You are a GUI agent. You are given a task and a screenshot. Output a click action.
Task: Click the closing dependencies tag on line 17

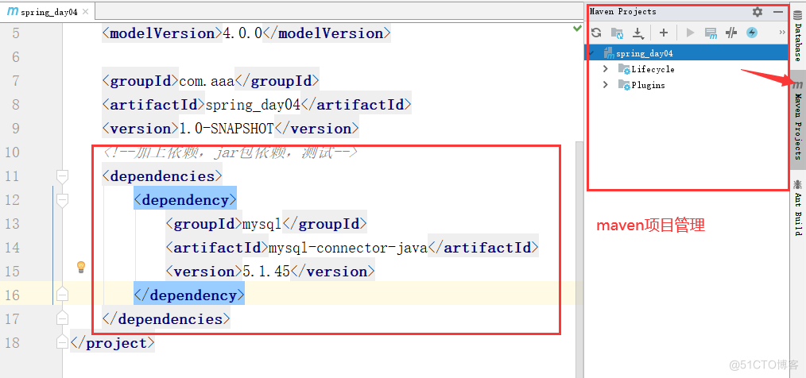[166, 319]
